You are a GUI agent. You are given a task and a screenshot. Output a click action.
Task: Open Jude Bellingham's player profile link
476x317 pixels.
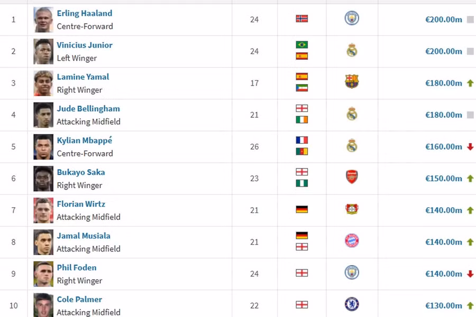tap(88, 109)
